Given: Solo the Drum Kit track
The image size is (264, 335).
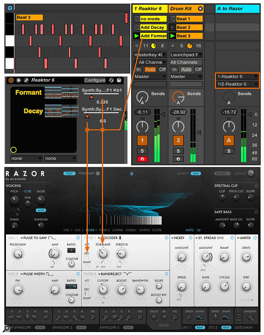Looking at the screenshot, I should [178, 151].
